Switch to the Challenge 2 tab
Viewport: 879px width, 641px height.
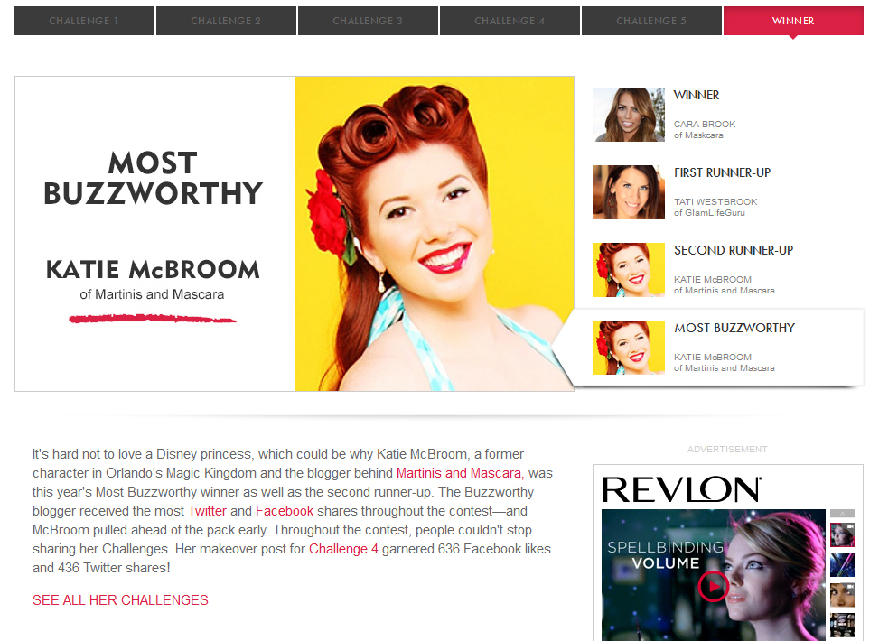226,21
